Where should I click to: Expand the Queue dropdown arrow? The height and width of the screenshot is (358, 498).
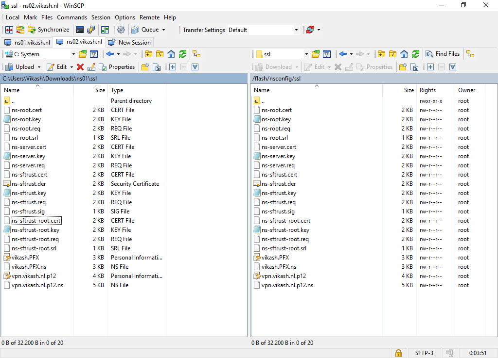coord(163,30)
